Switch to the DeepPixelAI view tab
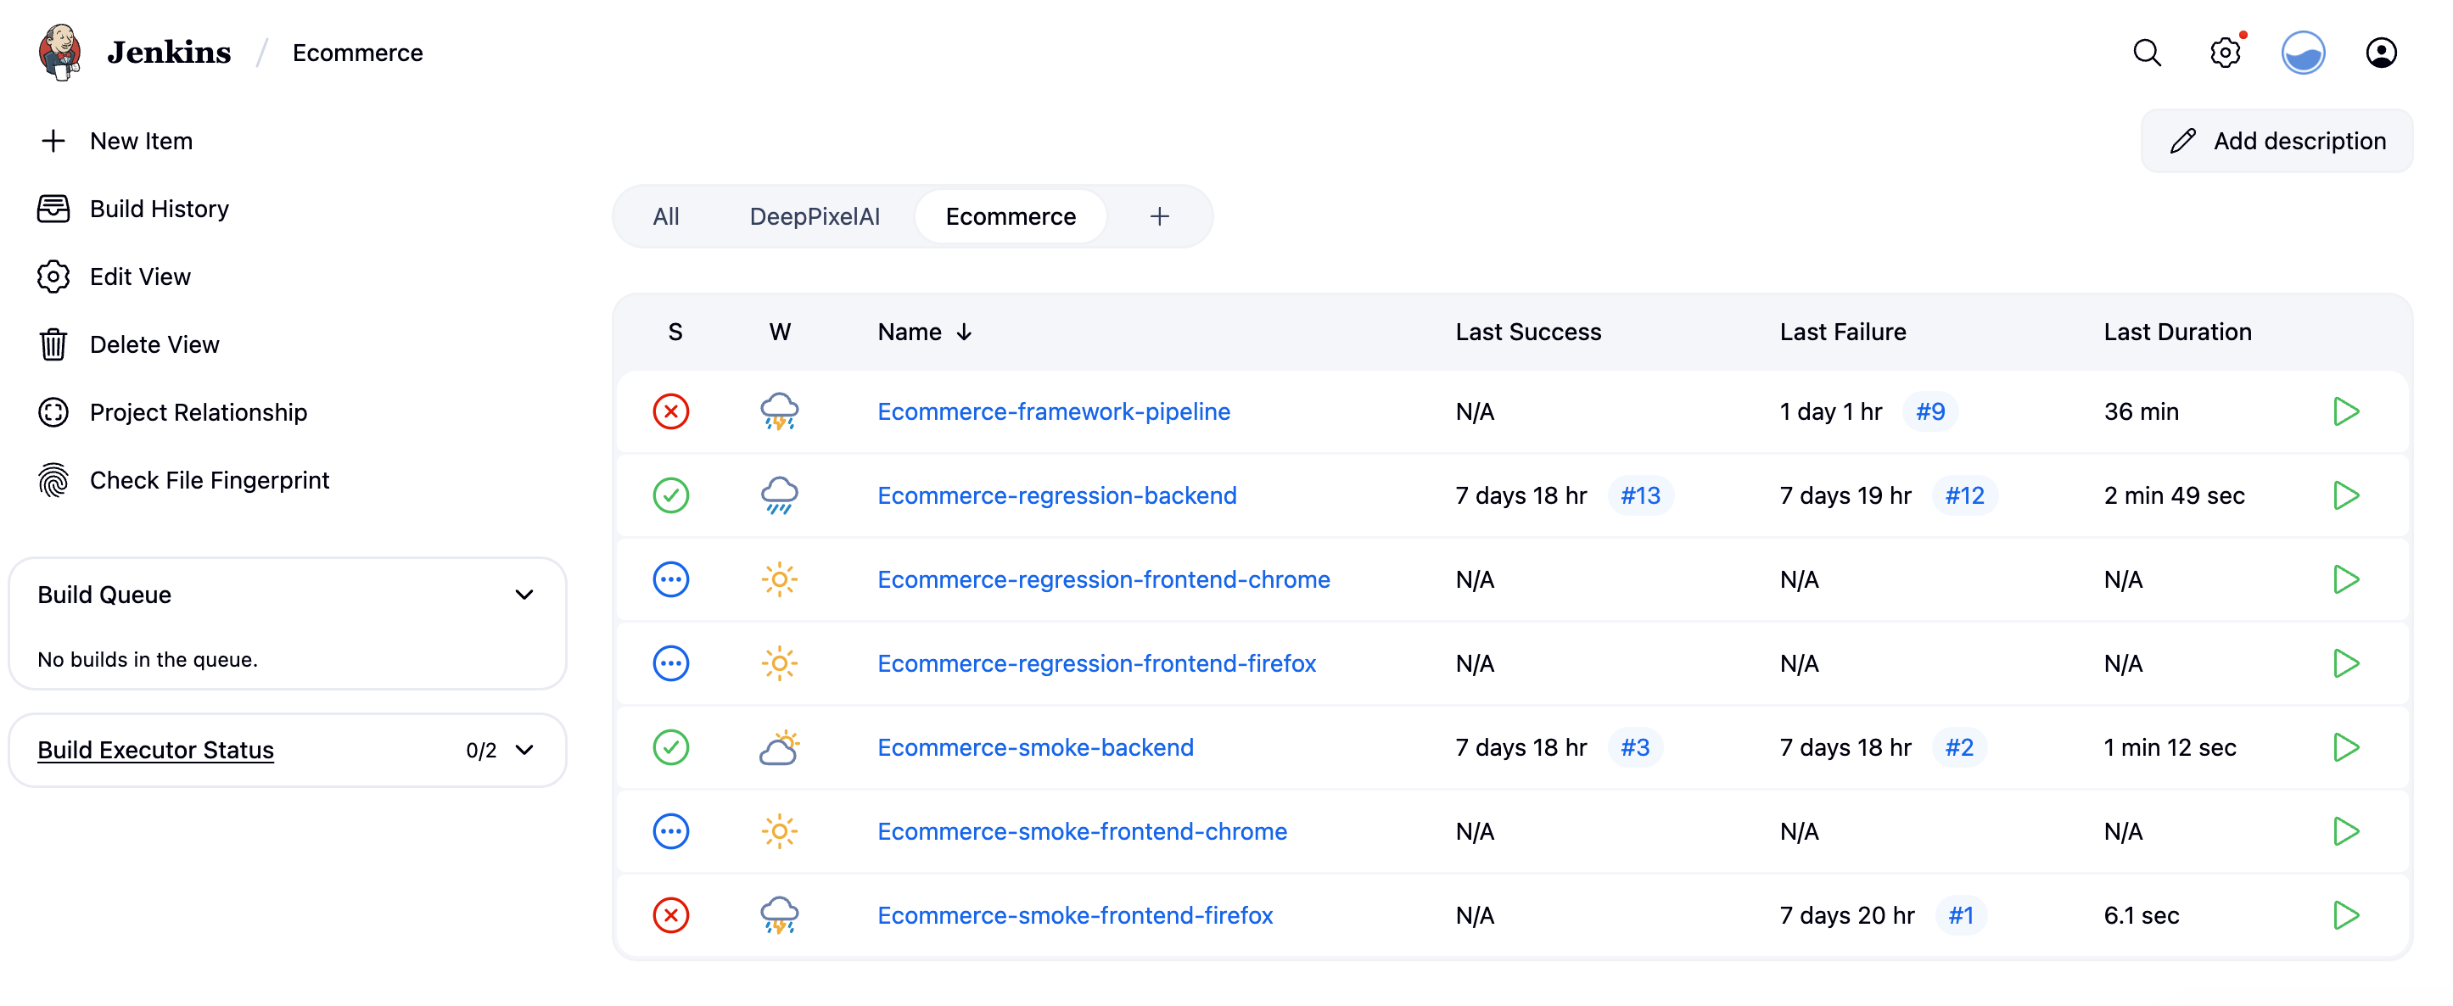Screen dimensions: 2453x1006 pos(815,216)
